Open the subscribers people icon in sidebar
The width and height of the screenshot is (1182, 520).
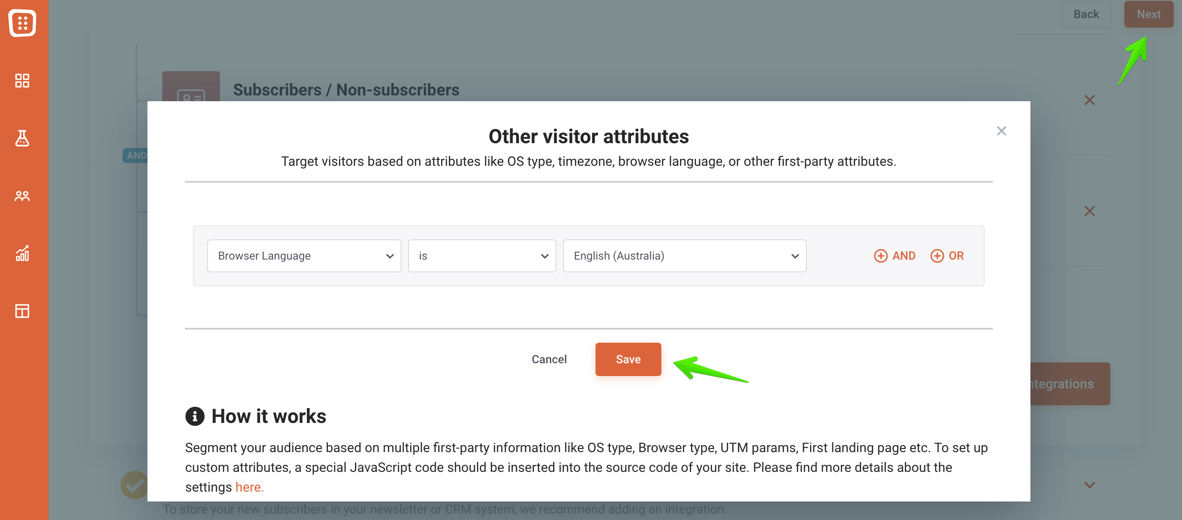[x=22, y=196]
